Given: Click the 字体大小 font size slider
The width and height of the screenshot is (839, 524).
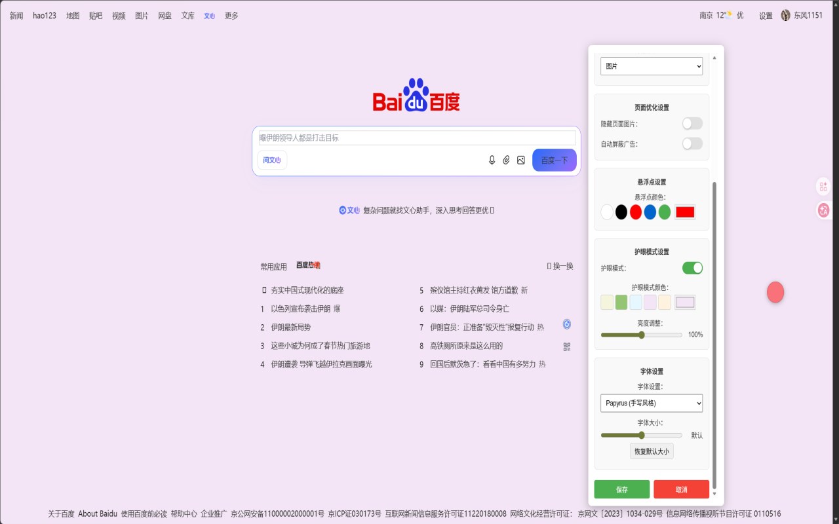Looking at the screenshot, I should [642, 435].
